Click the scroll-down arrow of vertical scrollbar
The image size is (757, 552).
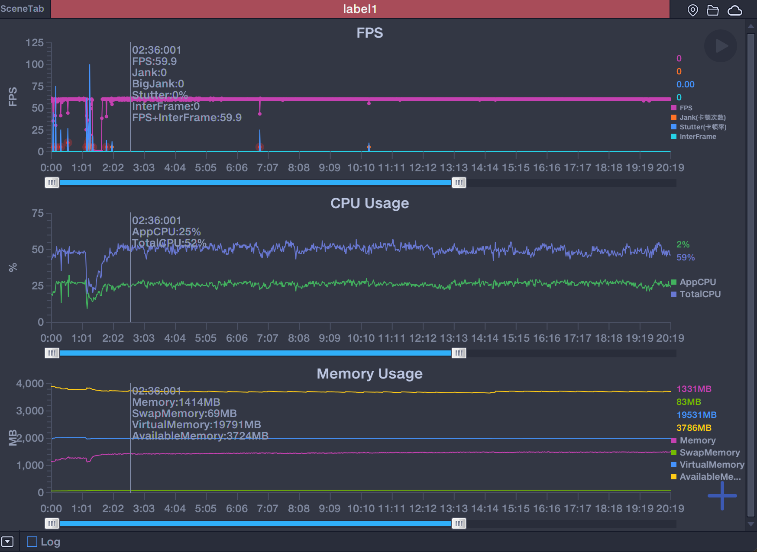pyautogui.click(x=751, y=524)
